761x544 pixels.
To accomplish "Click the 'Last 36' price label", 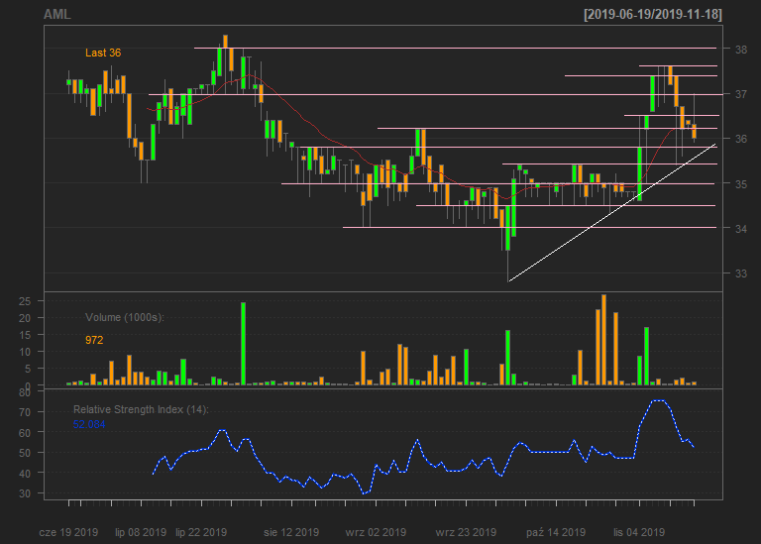I will click(103, 53).
